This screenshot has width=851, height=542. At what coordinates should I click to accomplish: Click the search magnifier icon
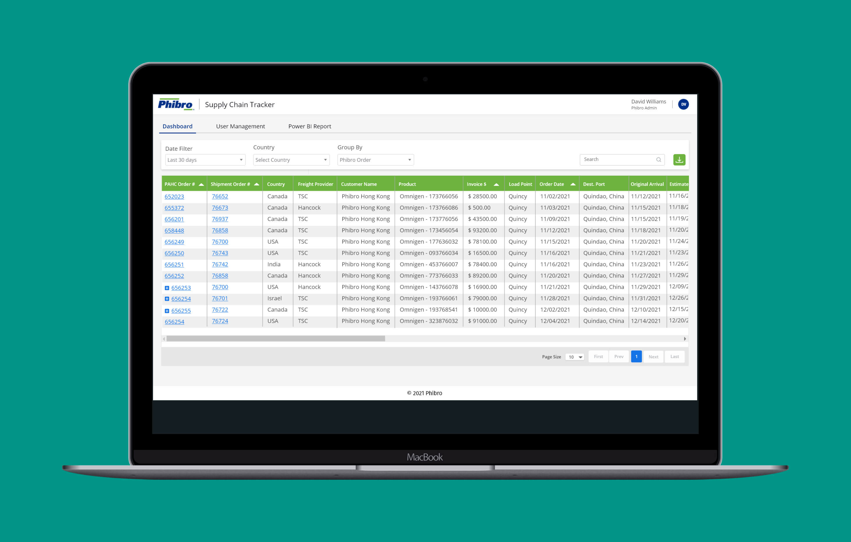(x=658, y=160)
